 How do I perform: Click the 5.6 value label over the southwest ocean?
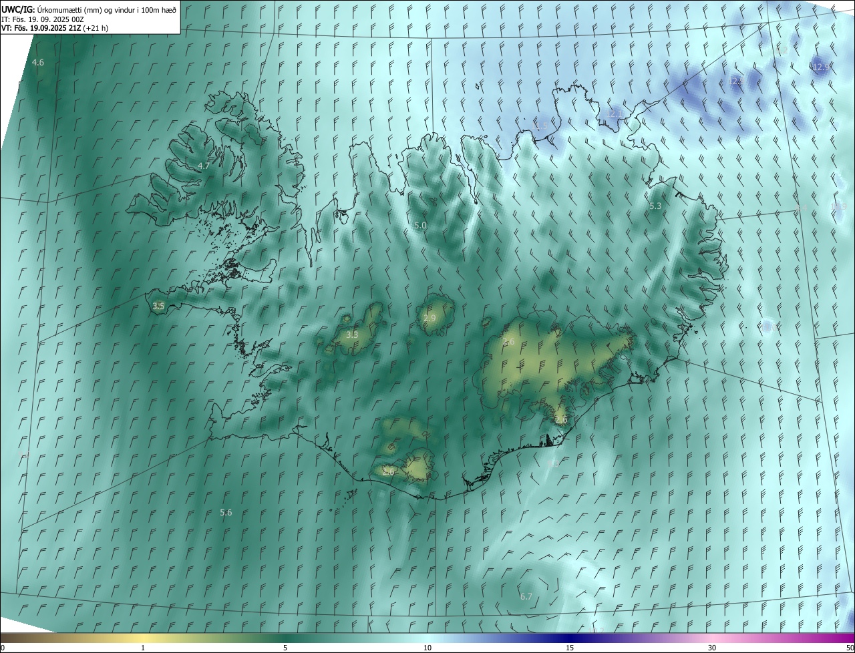coord(226,513)
